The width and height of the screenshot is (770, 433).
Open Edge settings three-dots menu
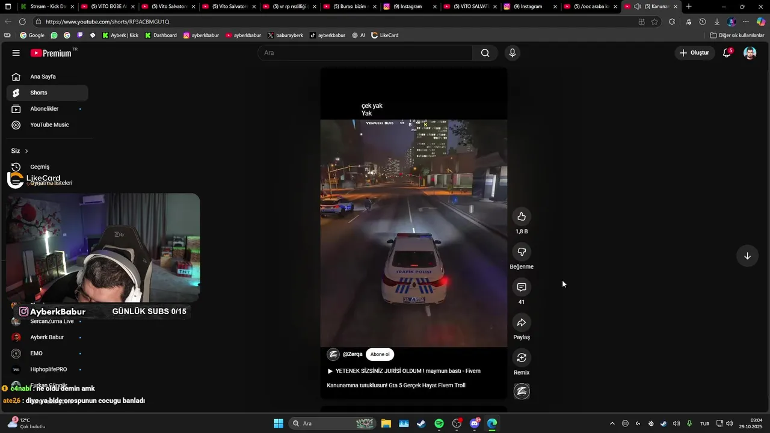tap(746, 22)
